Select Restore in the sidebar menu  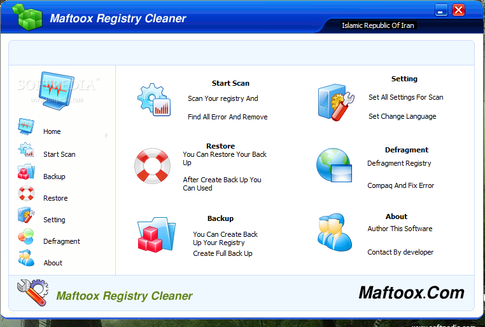pyautogui.click(x=55, y=198)
